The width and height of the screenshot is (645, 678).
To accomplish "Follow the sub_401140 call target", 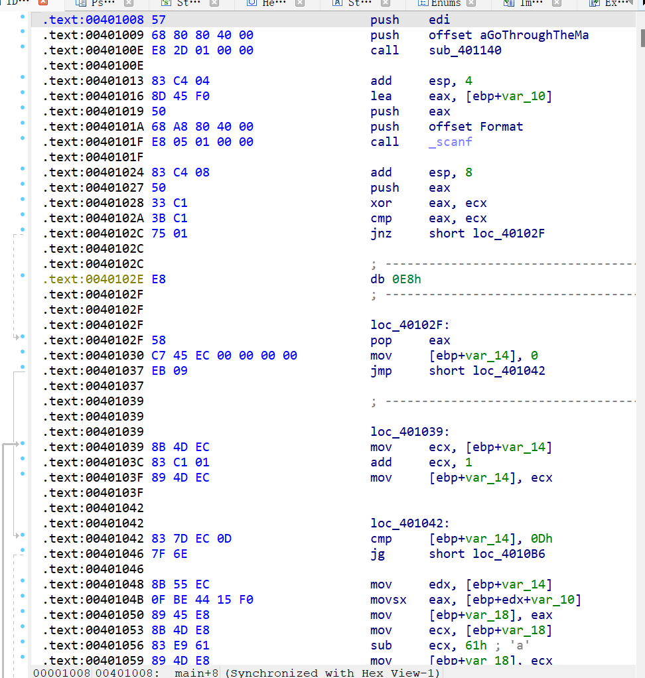I will click(x=465, y=50).
